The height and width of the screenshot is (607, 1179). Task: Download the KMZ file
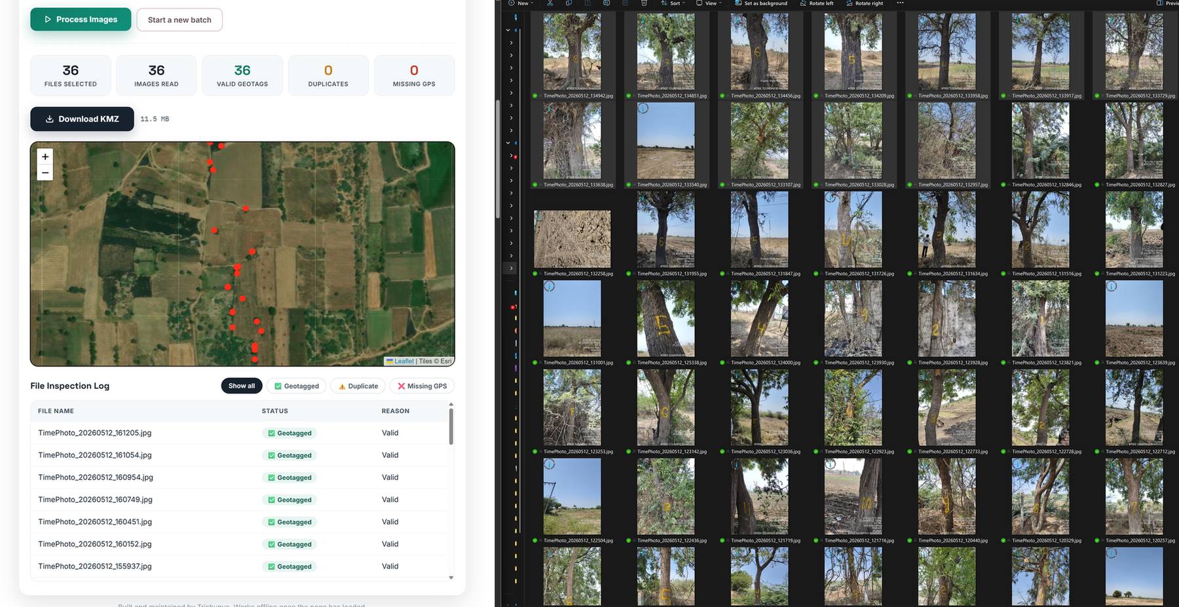pyautogui.click(x=82, y=119)
